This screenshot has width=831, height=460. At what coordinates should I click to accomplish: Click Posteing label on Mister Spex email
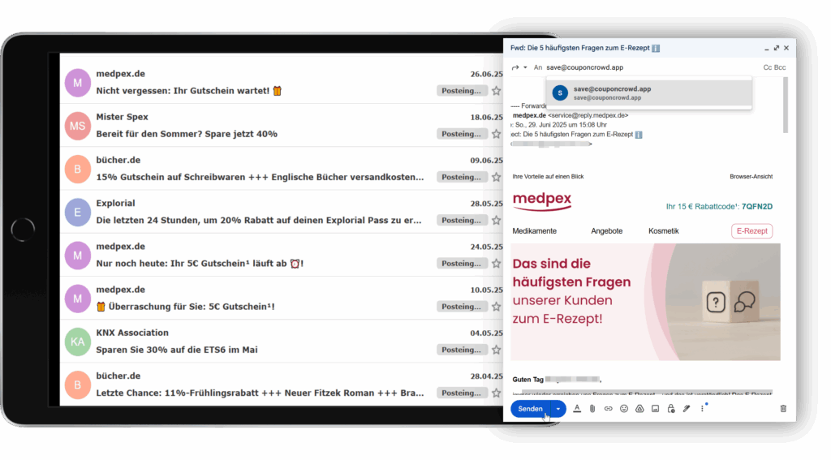click(x=462, y=134)
